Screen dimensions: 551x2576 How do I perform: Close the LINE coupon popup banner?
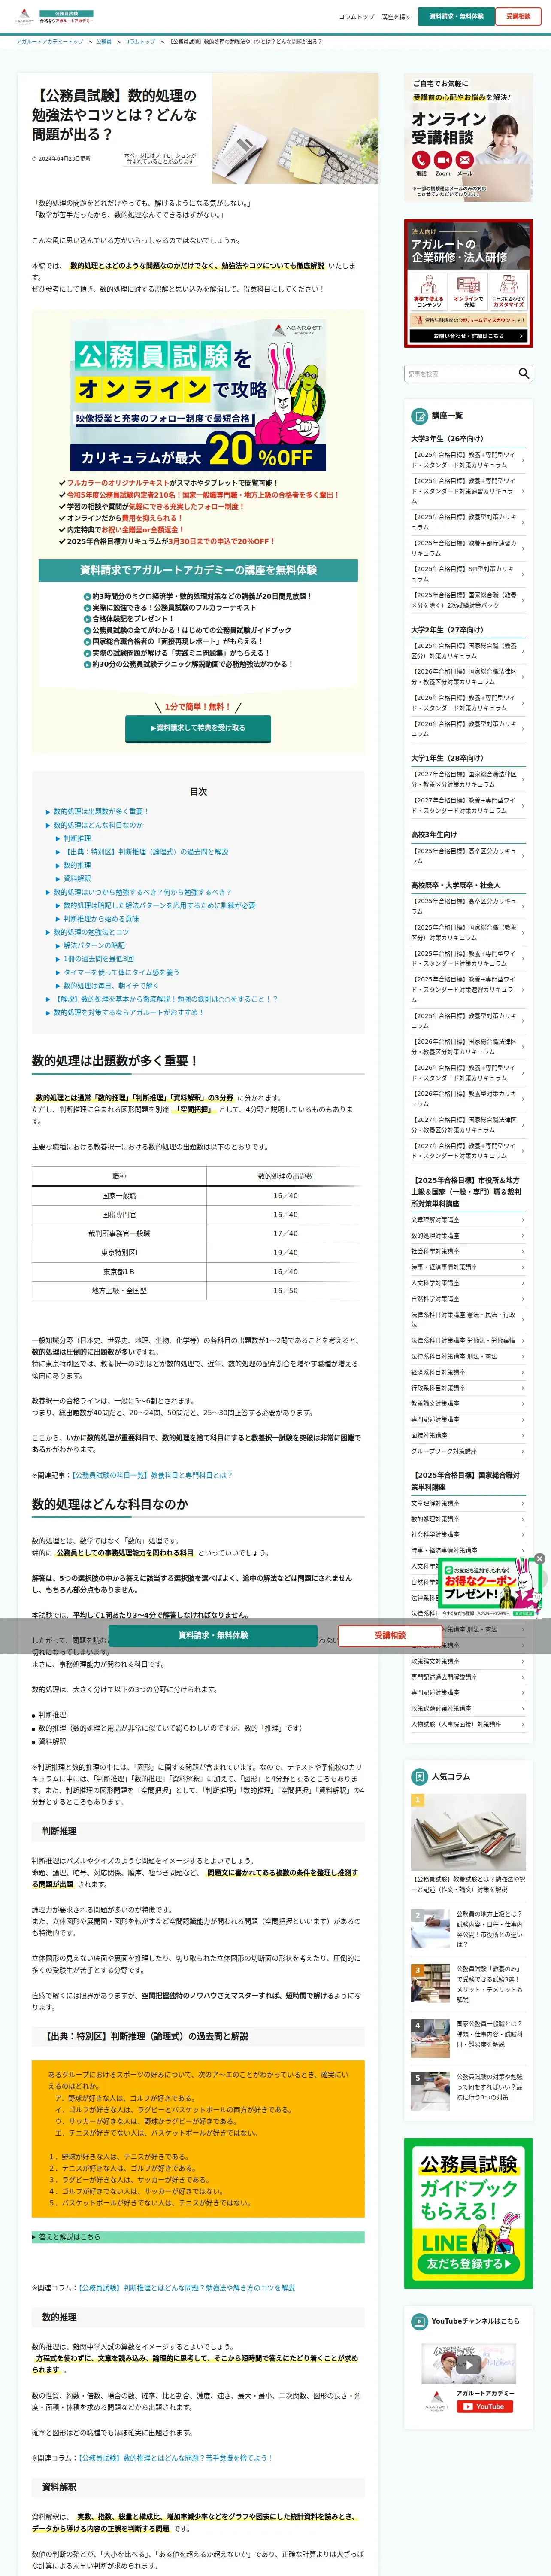coord(539,1559)
